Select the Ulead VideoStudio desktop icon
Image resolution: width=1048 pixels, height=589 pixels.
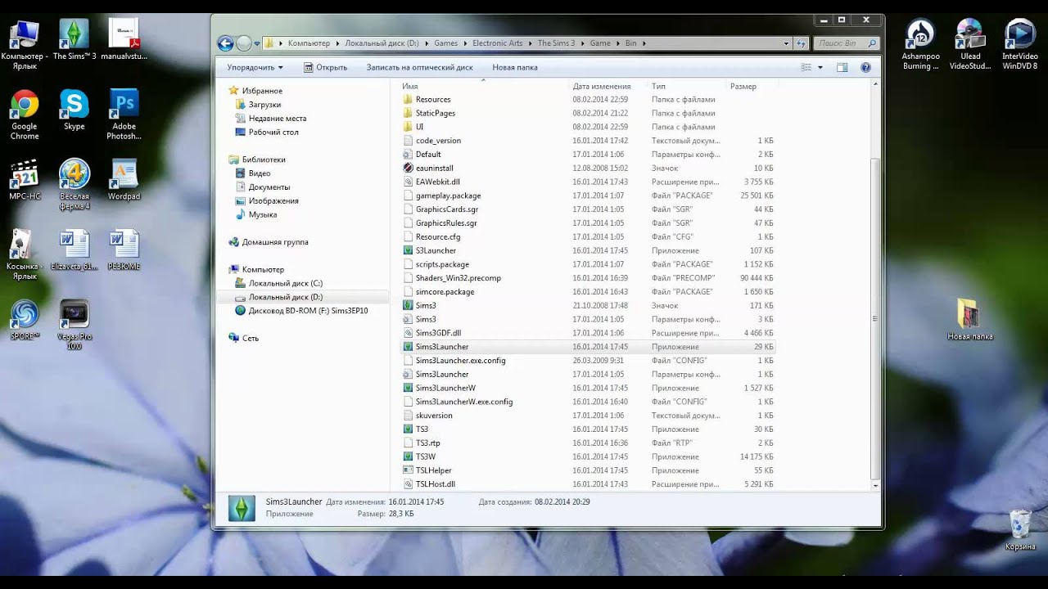[970, 45]
